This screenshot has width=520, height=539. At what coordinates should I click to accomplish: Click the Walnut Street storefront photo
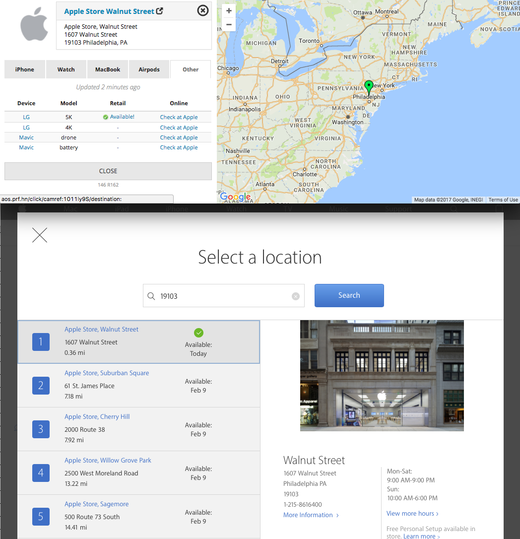point(382,376)
